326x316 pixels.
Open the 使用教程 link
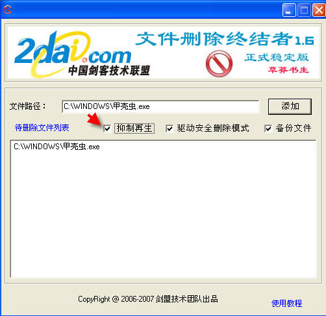pyautogui.click(x=286, y=303)
